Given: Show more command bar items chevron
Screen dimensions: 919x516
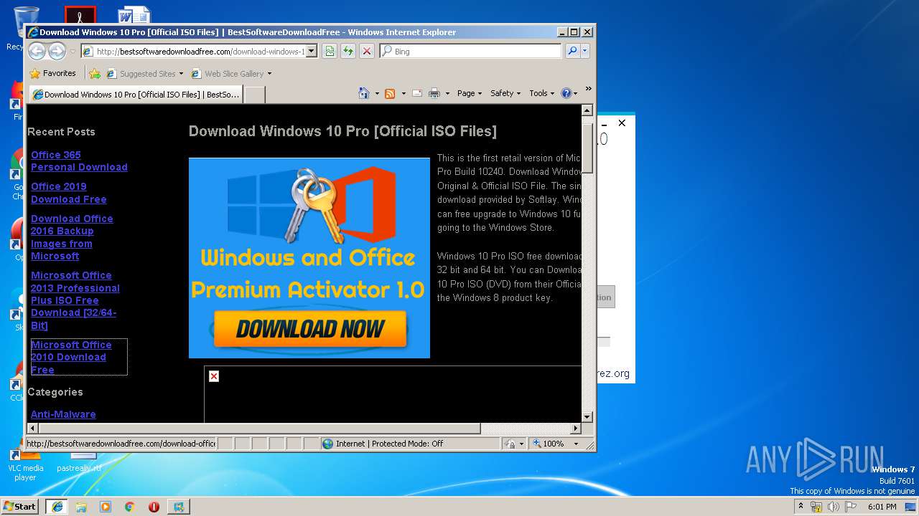Looking at the screenshot, I should (588, 89).
